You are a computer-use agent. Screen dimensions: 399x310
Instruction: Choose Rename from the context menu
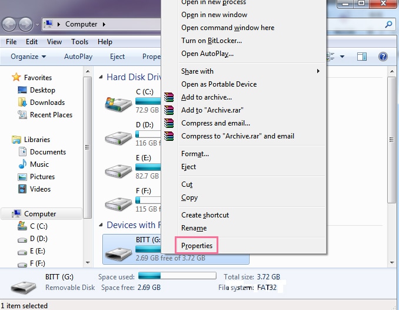[194, 228]
